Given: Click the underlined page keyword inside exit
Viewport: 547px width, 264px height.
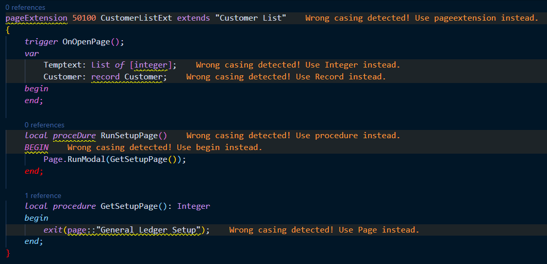Looking at the screenshot, I should (76, 230).
